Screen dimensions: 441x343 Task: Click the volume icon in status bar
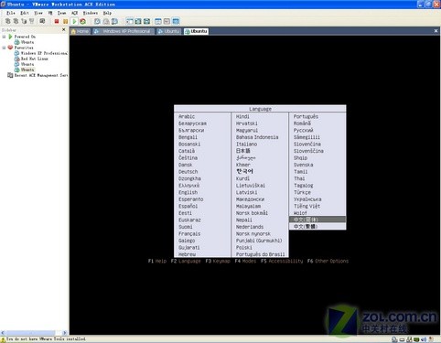click(424, 339)
